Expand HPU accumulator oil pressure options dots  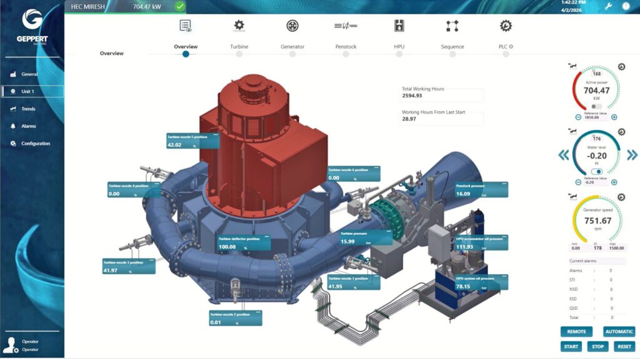pos(504,237)
